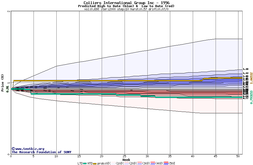This screenshot has width=253, height=165.
Task: Click the cyan LTD legend swatch
Action: (x=85, y=163)
